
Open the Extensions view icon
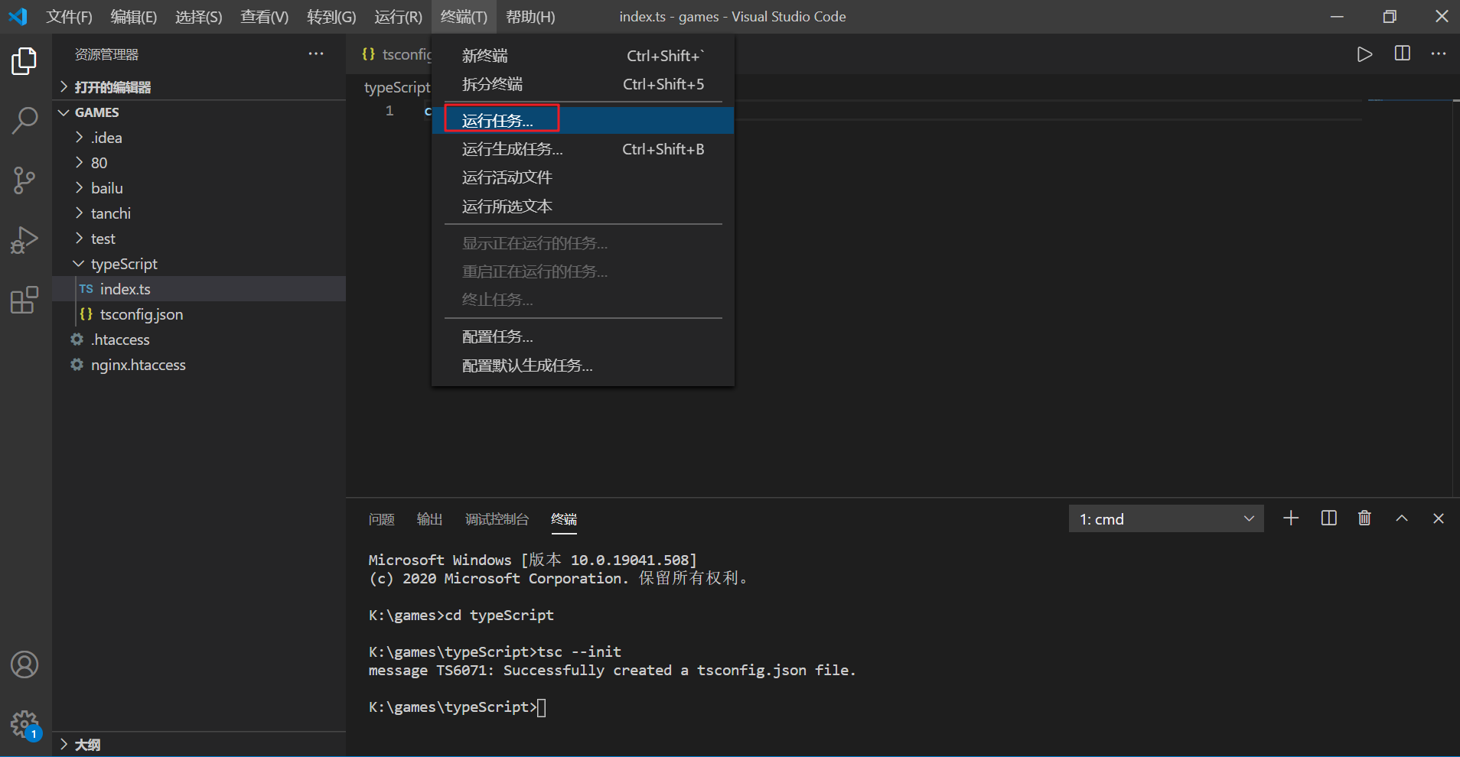coord(25,300)
